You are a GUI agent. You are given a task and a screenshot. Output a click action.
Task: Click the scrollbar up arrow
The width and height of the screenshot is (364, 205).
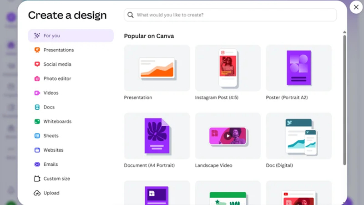[x=344, y=32]
